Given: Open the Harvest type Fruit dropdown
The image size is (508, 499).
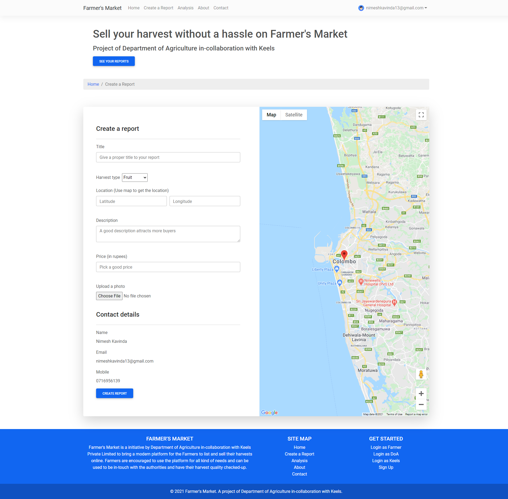Looking at the screenshot, I should 135,178.
